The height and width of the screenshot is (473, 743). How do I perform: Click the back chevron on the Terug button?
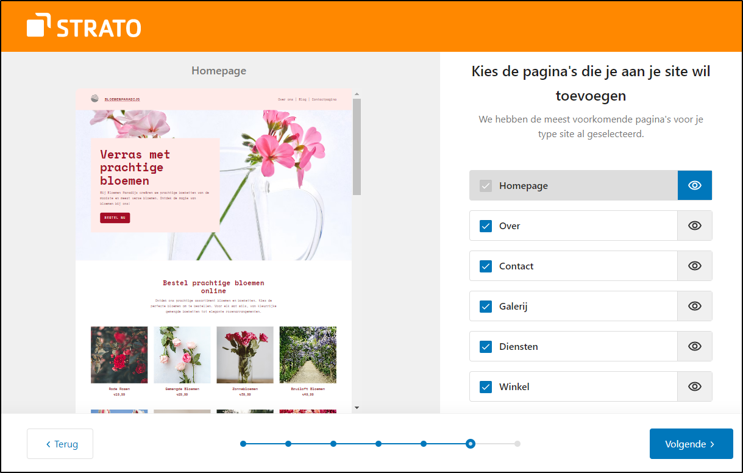48,444
